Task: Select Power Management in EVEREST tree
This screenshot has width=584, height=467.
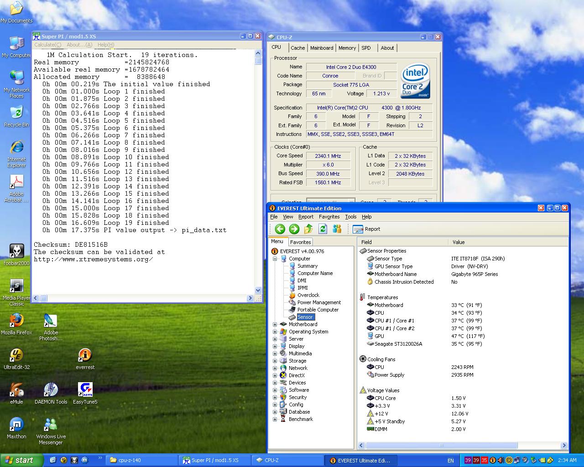Action: [x=319, y=302]
